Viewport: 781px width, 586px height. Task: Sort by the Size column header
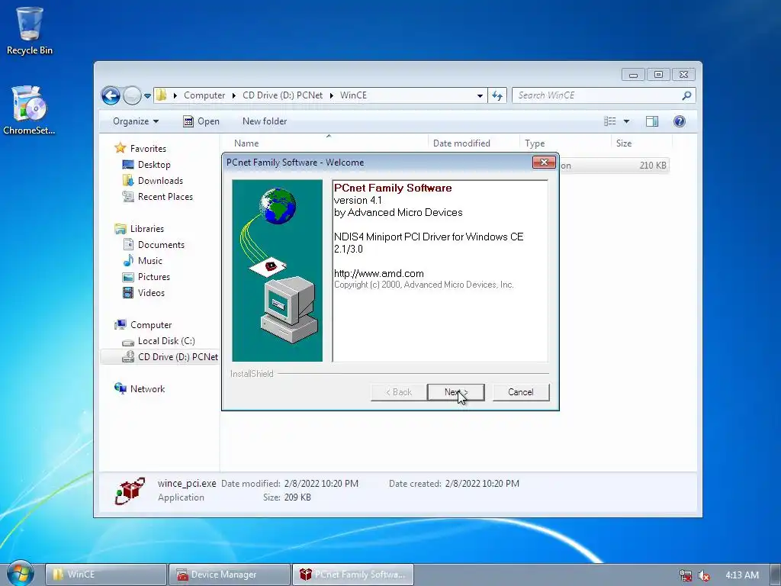pos(641,143)
